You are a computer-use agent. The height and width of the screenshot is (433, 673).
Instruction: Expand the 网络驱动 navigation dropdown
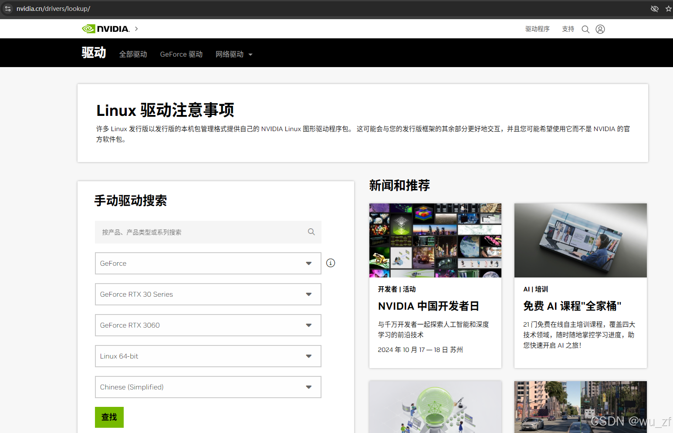(x=233, y=54)
